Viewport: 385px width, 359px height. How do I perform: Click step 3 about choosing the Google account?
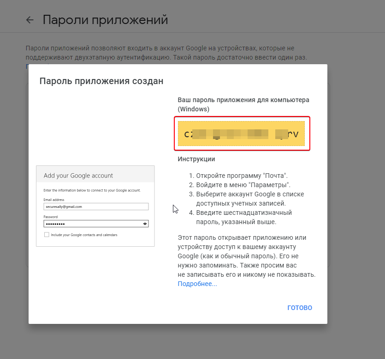250,199
